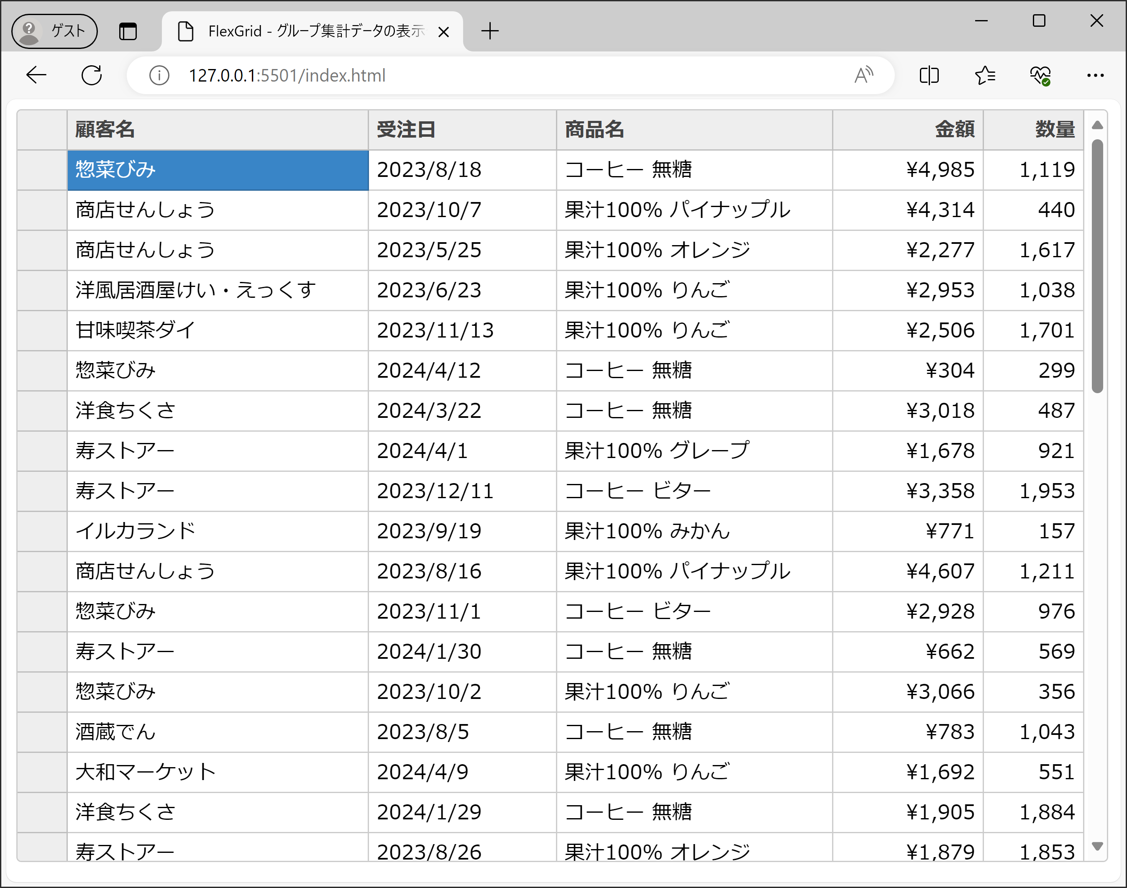Viewport: 1127px width, 888px height.
Task: Select amount cell ¥783
Action: tap(908, 732)
